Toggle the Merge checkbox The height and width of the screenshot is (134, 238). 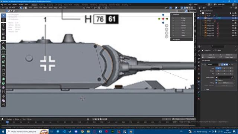(x=216, y=83)
